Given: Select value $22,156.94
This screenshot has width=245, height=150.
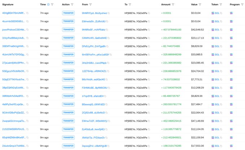Looking at the screenshot, I should (x=197, y=137).
